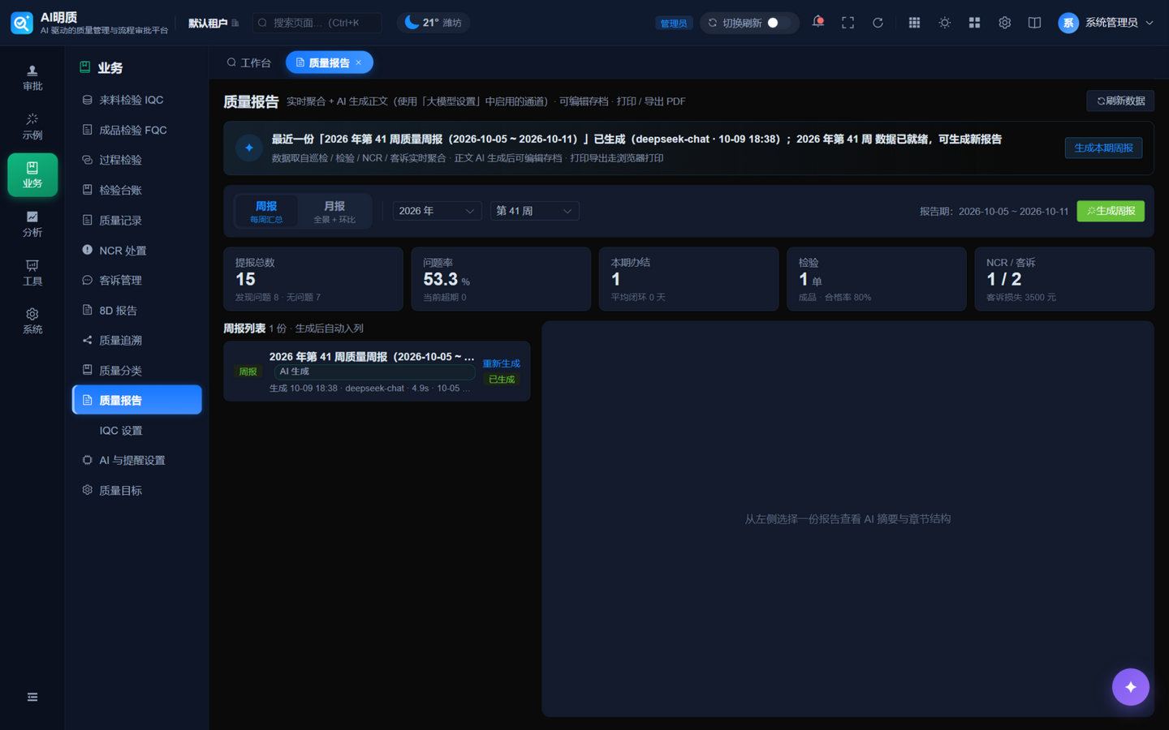Click the reload icon in top bar

click(878, 23)
